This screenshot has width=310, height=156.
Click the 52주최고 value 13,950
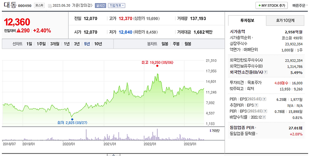coord(285,89)
